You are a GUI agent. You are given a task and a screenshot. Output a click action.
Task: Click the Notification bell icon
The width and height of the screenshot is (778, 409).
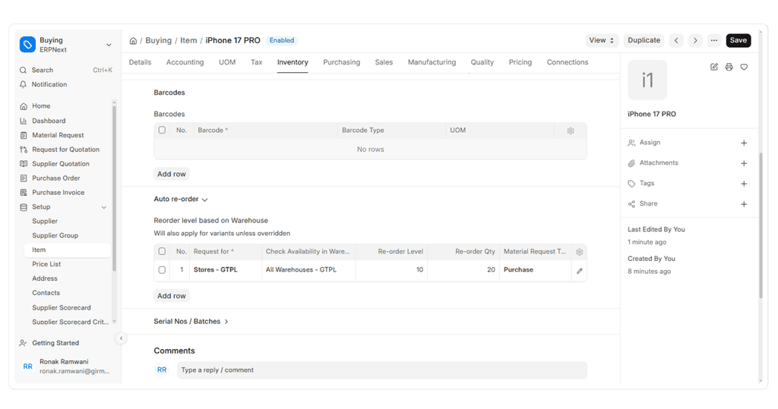coord(23,85)
